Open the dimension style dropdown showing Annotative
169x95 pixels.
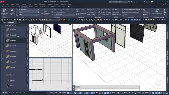64,15
